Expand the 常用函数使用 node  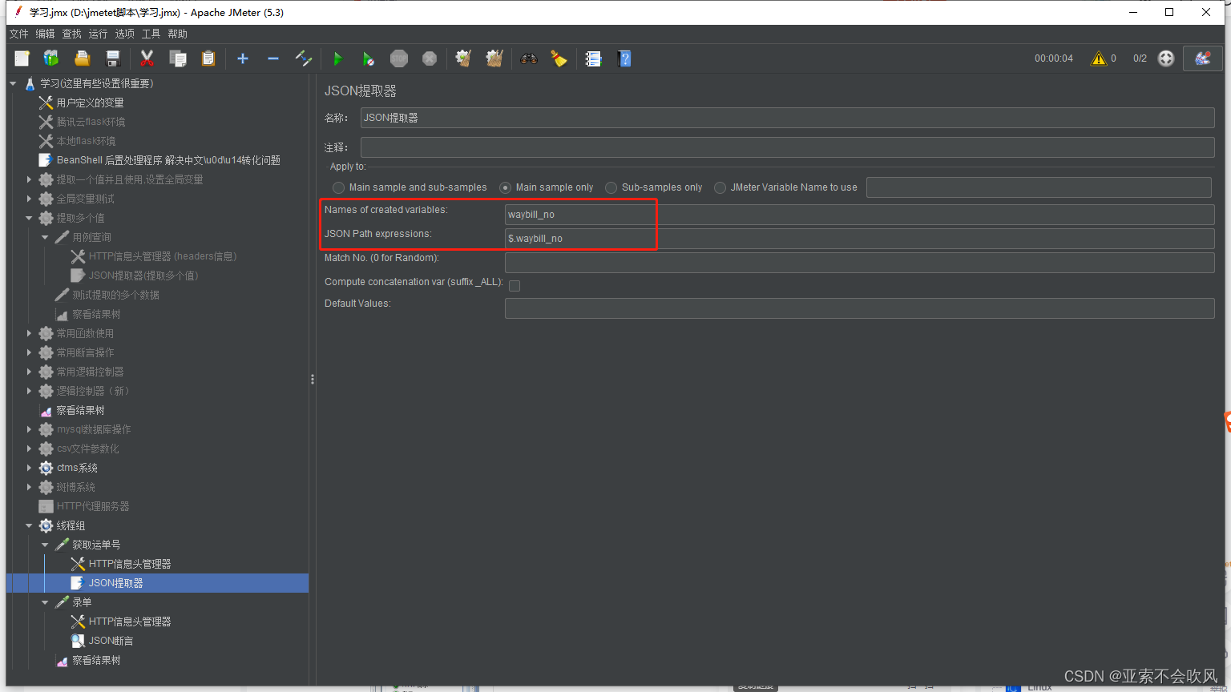29,333
